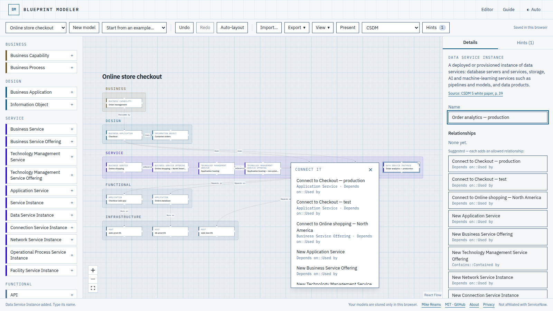Add a Service Instance with its plus
Viewport: 553px width, 311px height.
[x=72, y=203]
